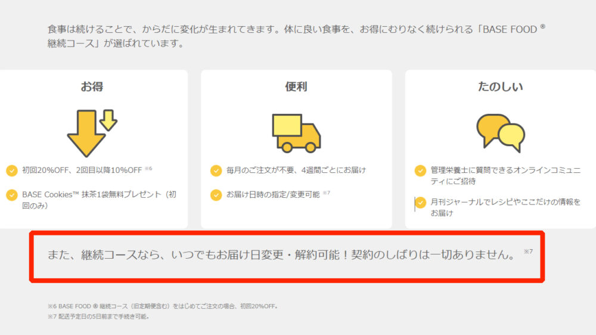The image size is (596, 335).
Task: Click check icon beside 月刊ジャーナルでレシピ
Action: point(420,202)
